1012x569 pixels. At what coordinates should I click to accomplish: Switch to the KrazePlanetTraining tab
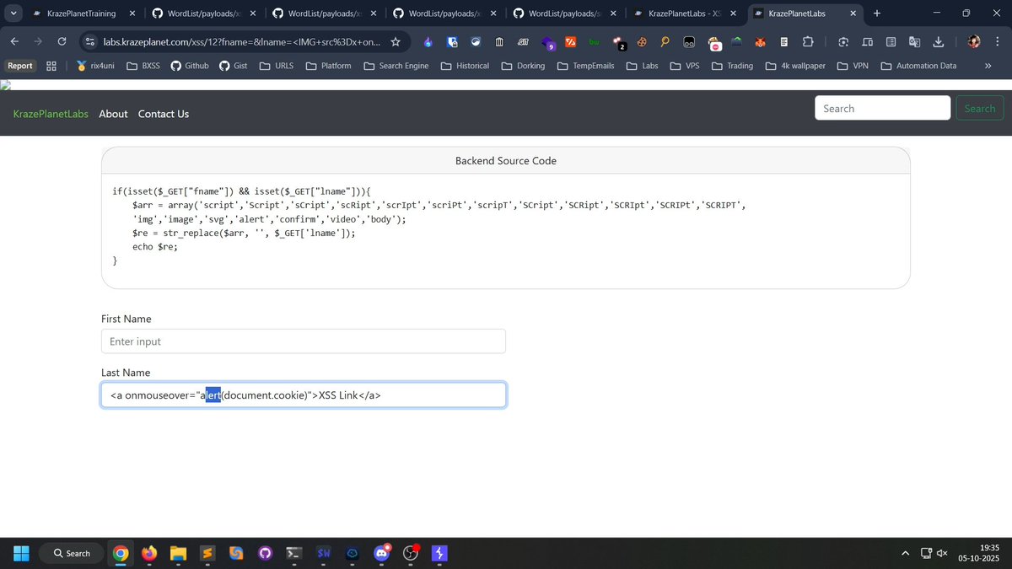pos(82,13)
